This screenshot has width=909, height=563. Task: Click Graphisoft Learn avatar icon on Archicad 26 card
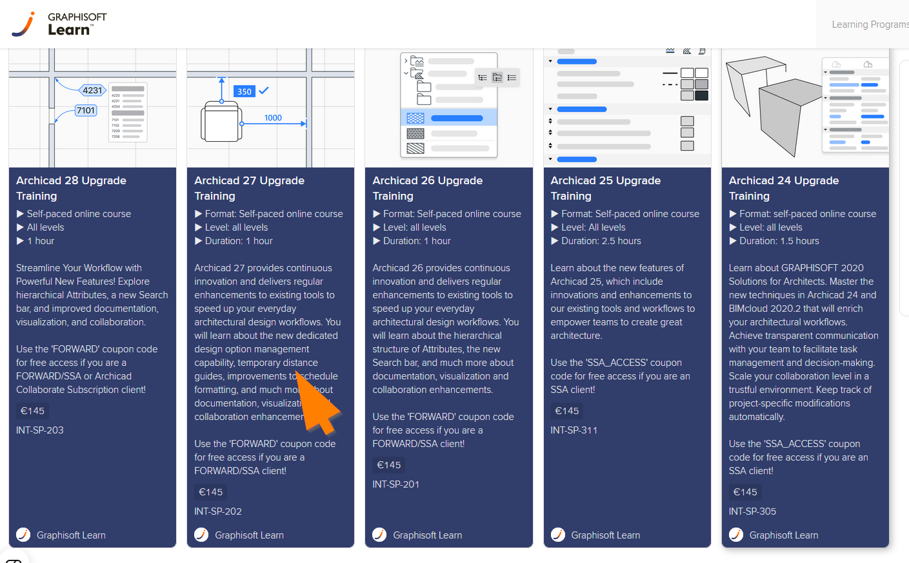[379, 535]
